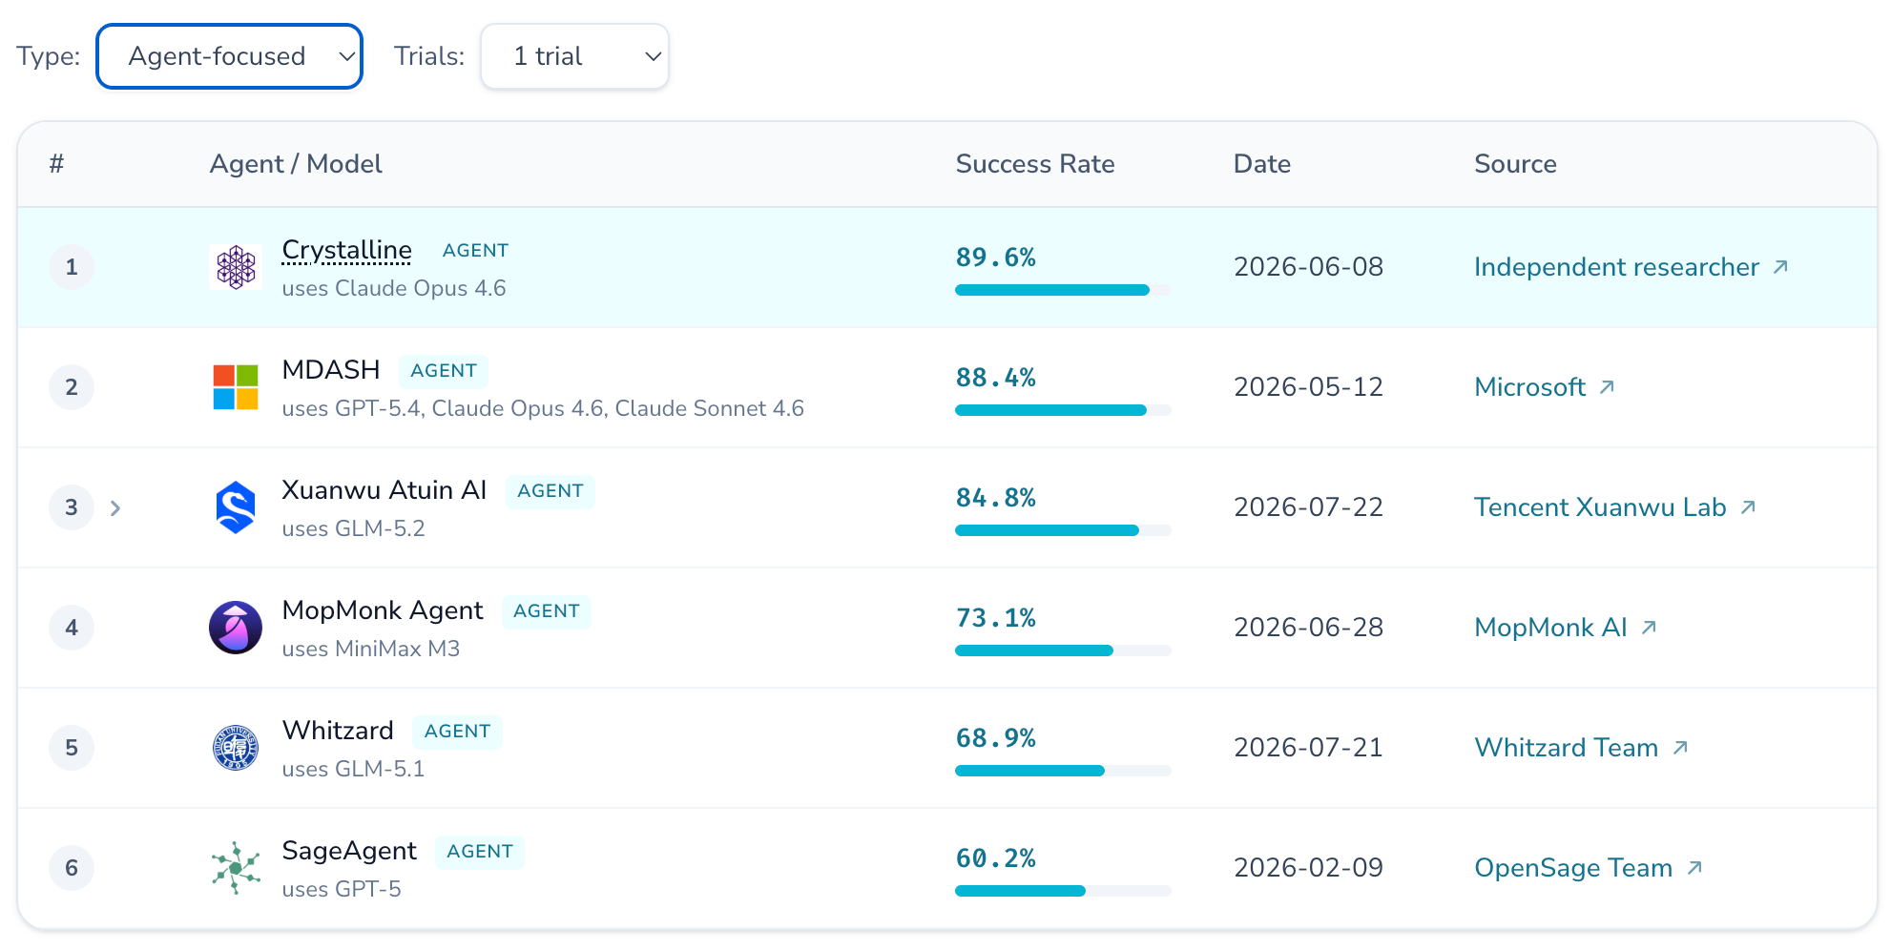The height and width of the screenshot is (950, 1891).
Task: Click the date 2026-06-08
Action: [x=1308, y=267]
